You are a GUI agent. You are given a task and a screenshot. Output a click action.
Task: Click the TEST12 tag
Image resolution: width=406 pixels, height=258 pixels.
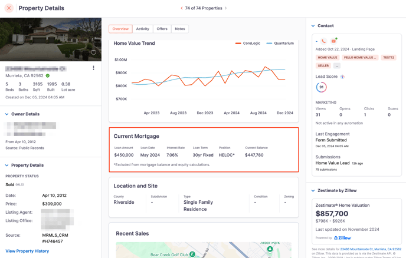click(x=388, y=57)
